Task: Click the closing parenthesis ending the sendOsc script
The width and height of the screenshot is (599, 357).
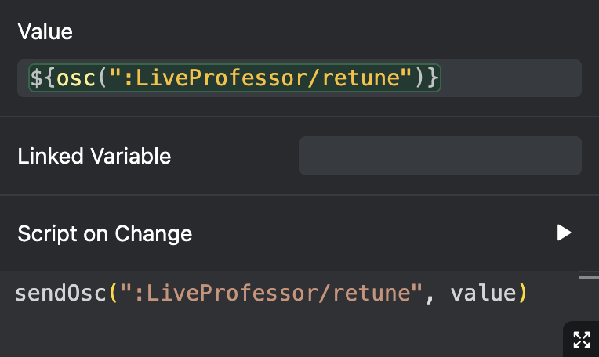Action: click(522, 294)
